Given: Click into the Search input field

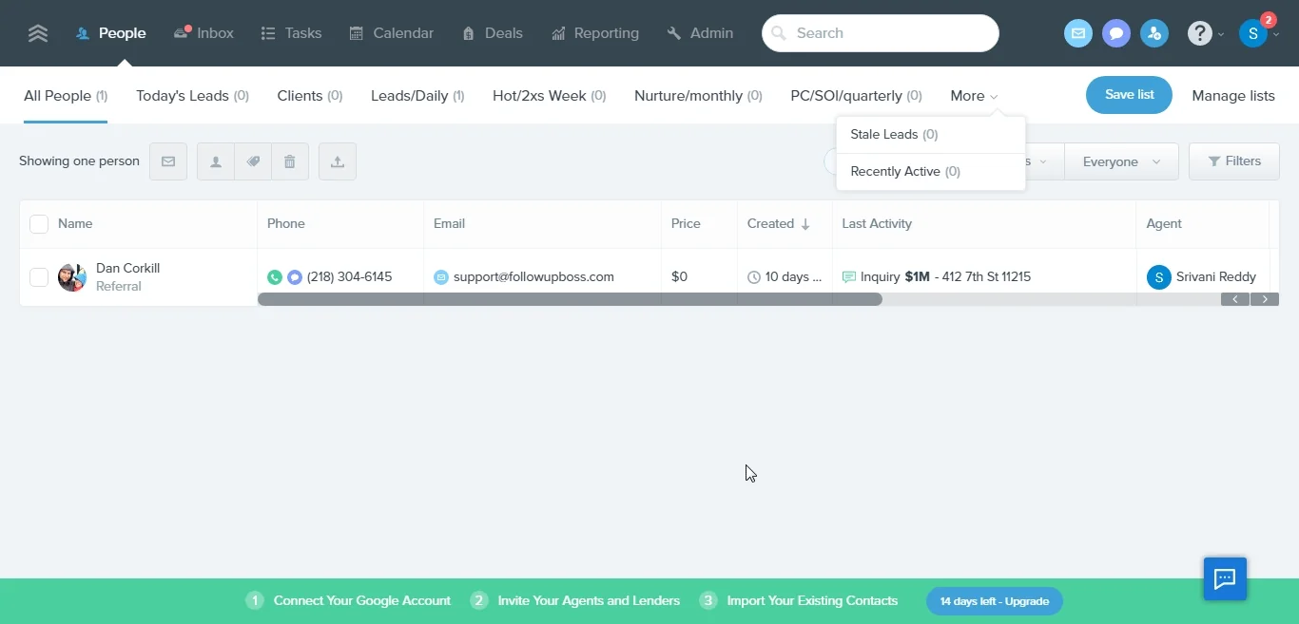Looking at the screenshot, I should pos(881,33).
